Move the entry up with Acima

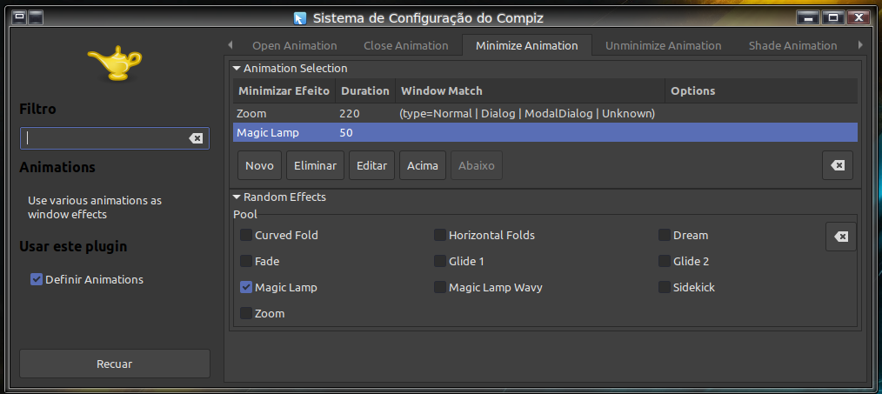[423, 165]
